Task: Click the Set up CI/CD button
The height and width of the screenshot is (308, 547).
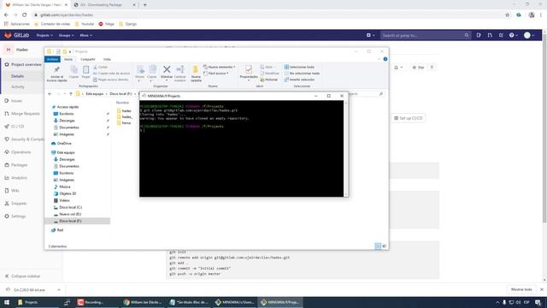Action: tap(409, 118)
